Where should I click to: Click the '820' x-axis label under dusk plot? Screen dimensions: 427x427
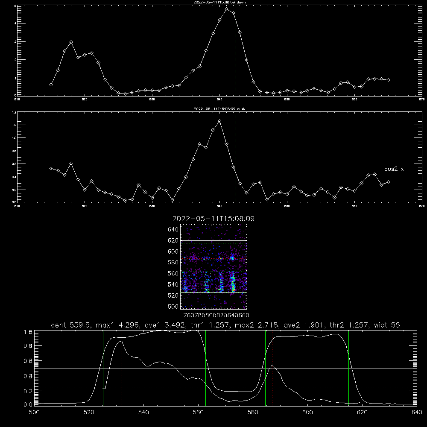click(85, 206)
